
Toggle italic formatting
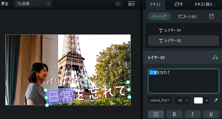coord(193,114)
